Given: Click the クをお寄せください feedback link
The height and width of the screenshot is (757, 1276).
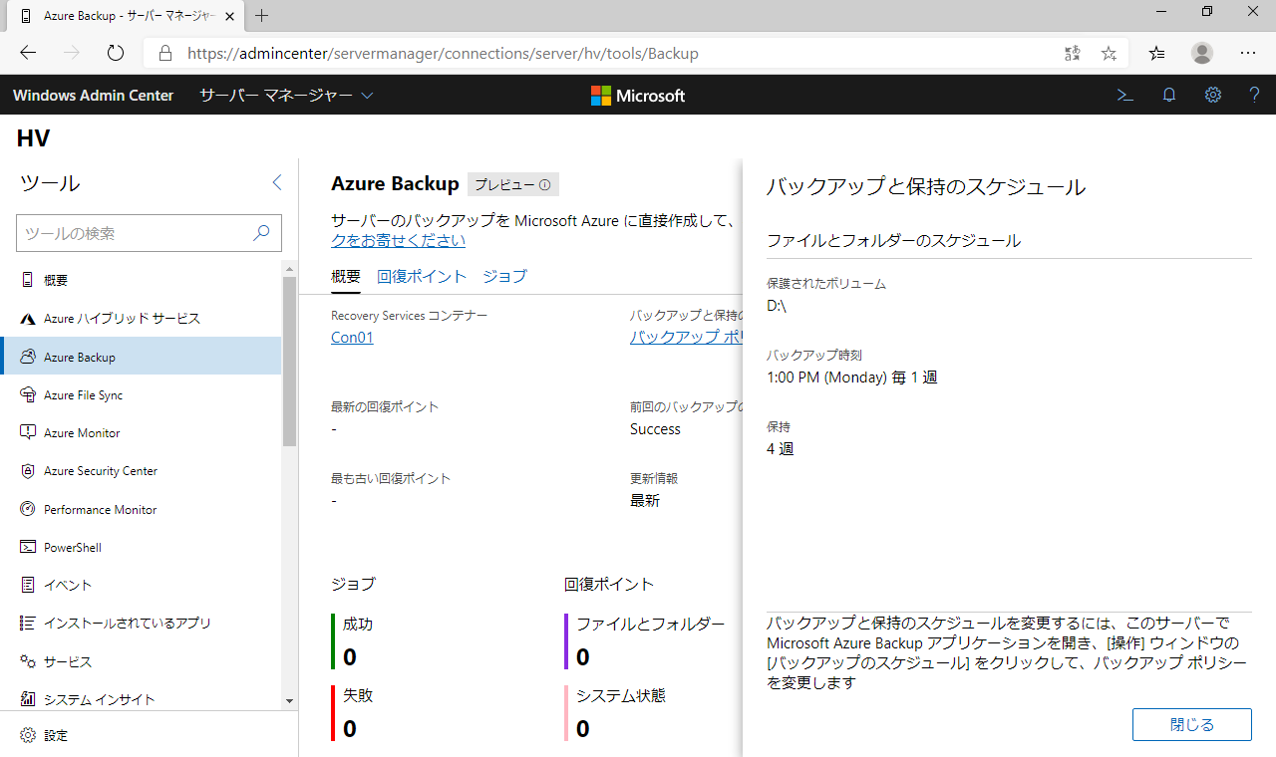Looking at the screenshot, I should (x=398, y=241).
